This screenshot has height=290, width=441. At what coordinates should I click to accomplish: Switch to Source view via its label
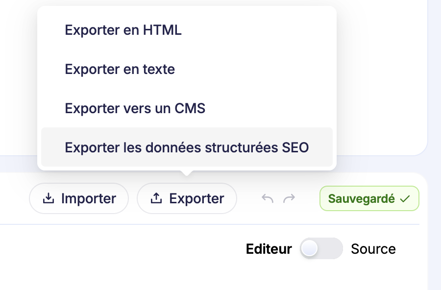tap(373, 249)
